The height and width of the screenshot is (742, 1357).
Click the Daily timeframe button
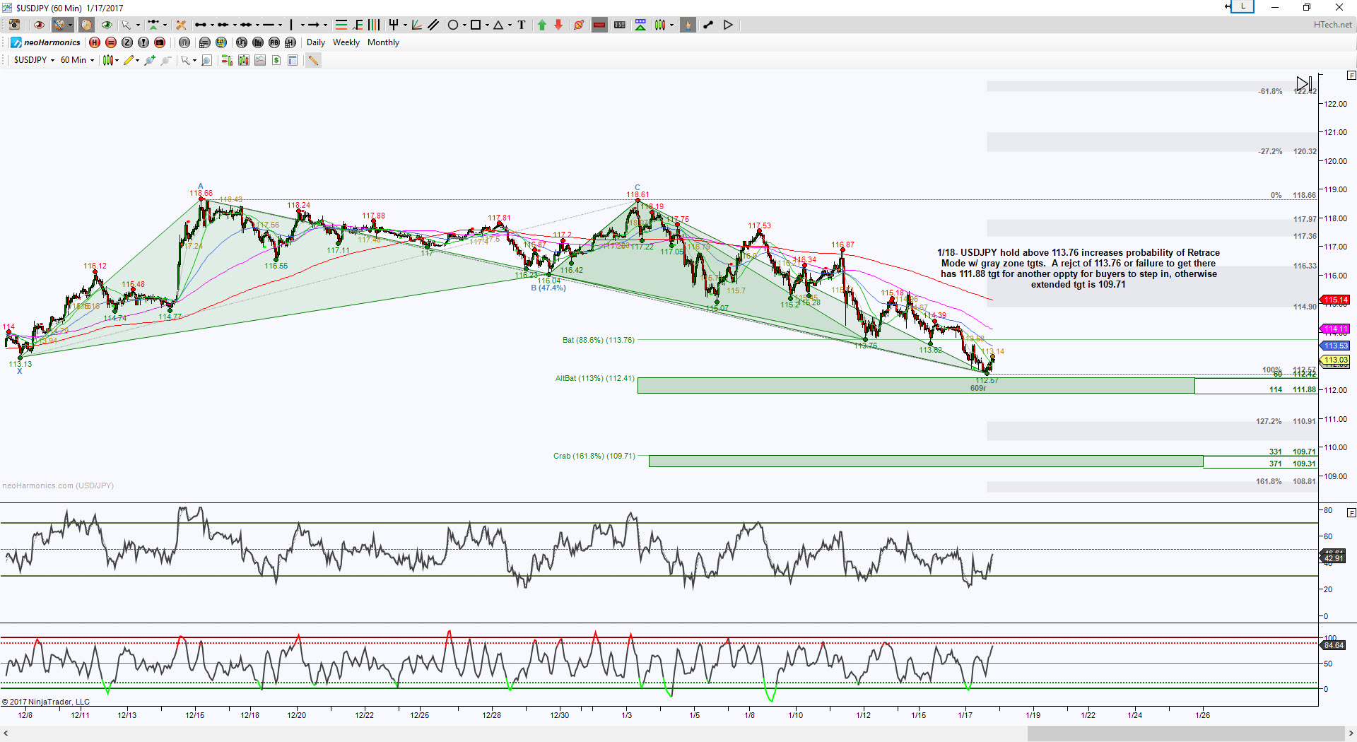(315, 42)
